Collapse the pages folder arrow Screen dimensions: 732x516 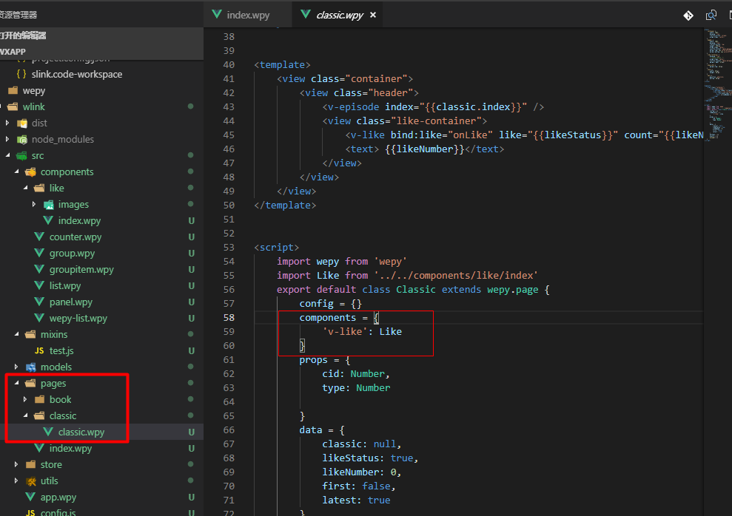16,383
